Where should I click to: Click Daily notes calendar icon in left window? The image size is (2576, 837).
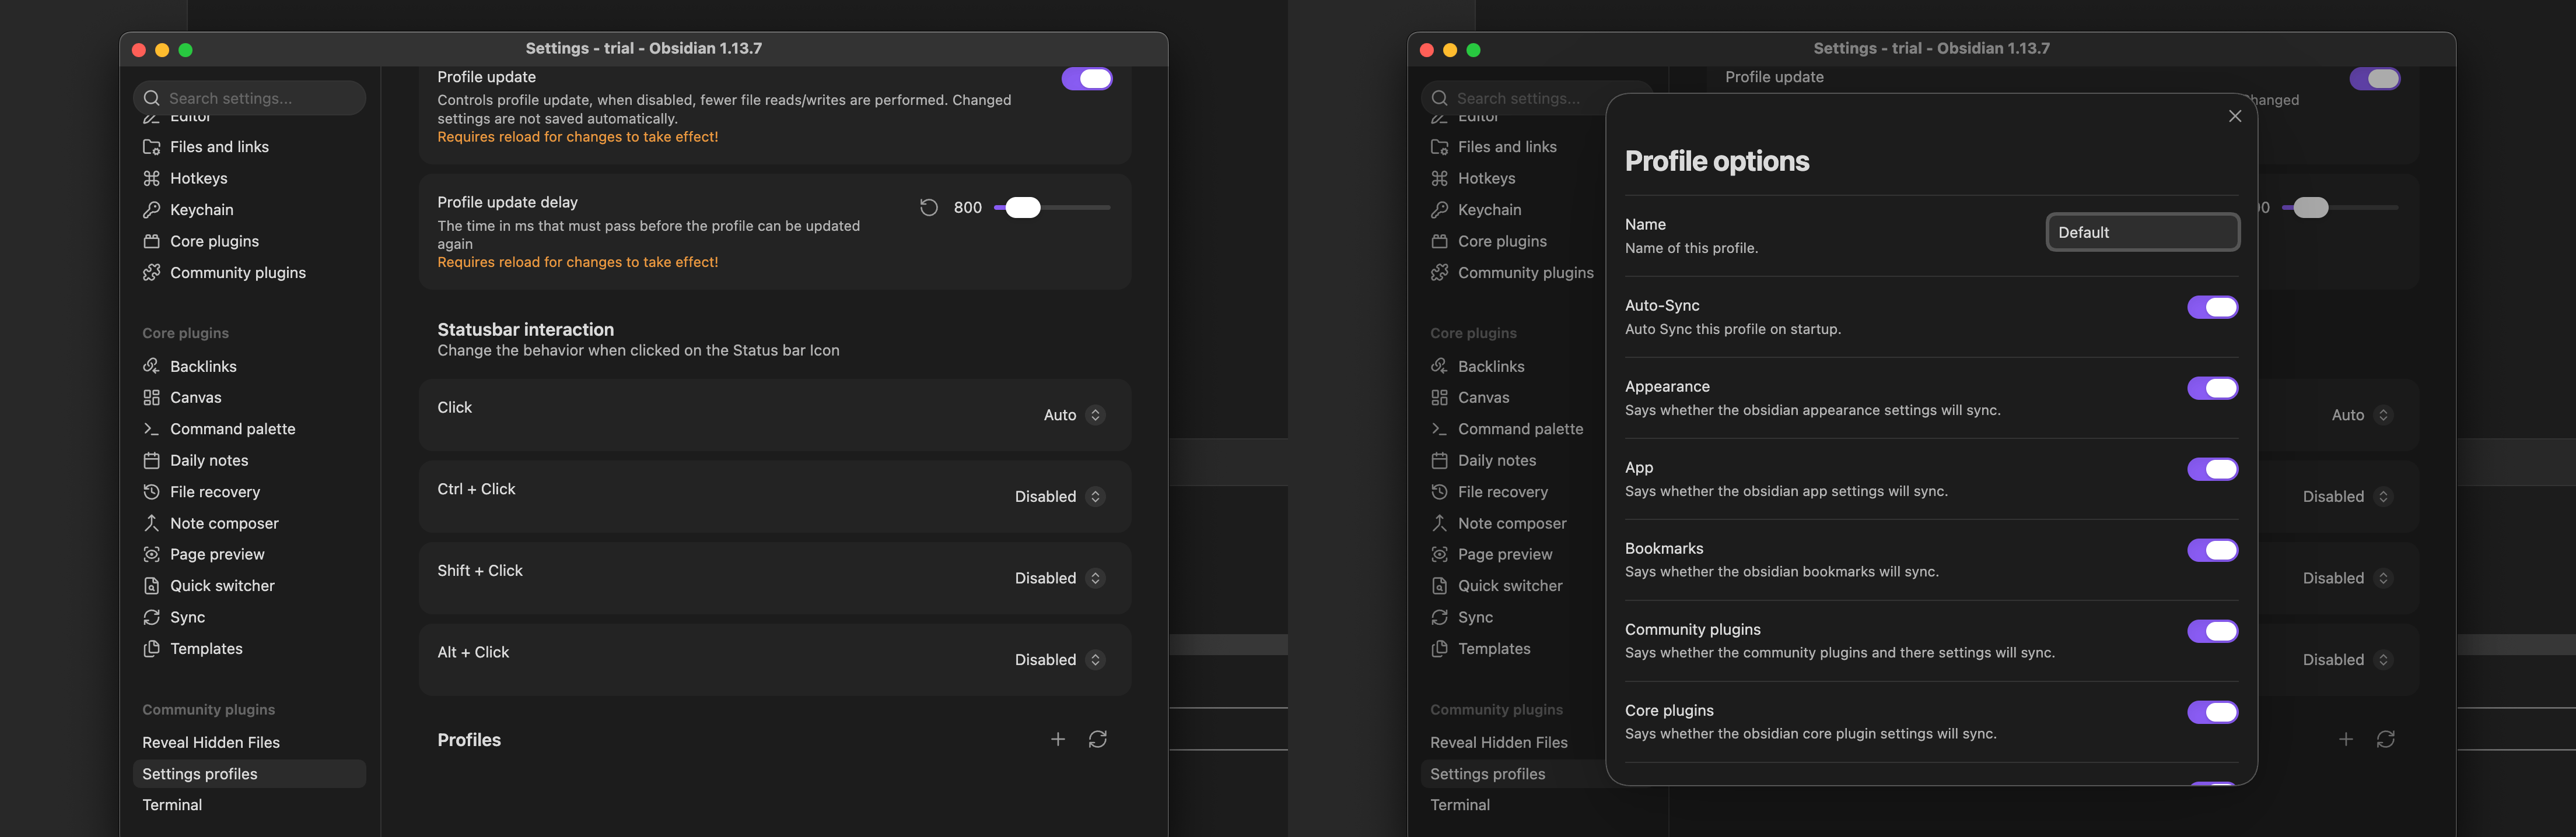(151, 460)
